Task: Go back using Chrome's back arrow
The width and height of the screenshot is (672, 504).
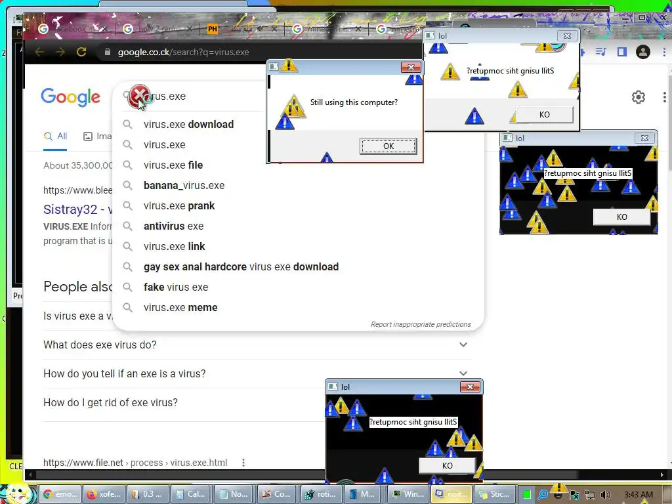Action: point(39,52)
